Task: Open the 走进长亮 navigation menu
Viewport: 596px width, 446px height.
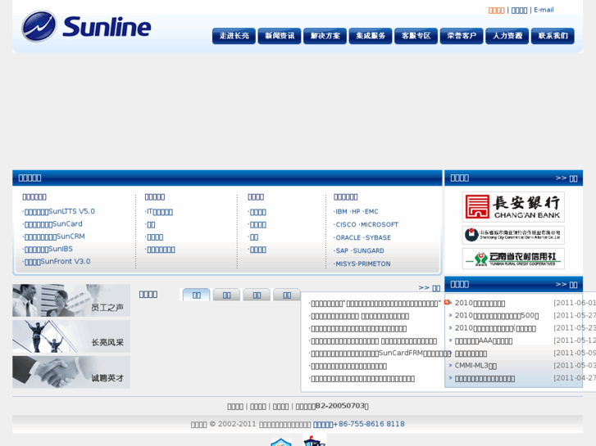Action: (234, 36)
